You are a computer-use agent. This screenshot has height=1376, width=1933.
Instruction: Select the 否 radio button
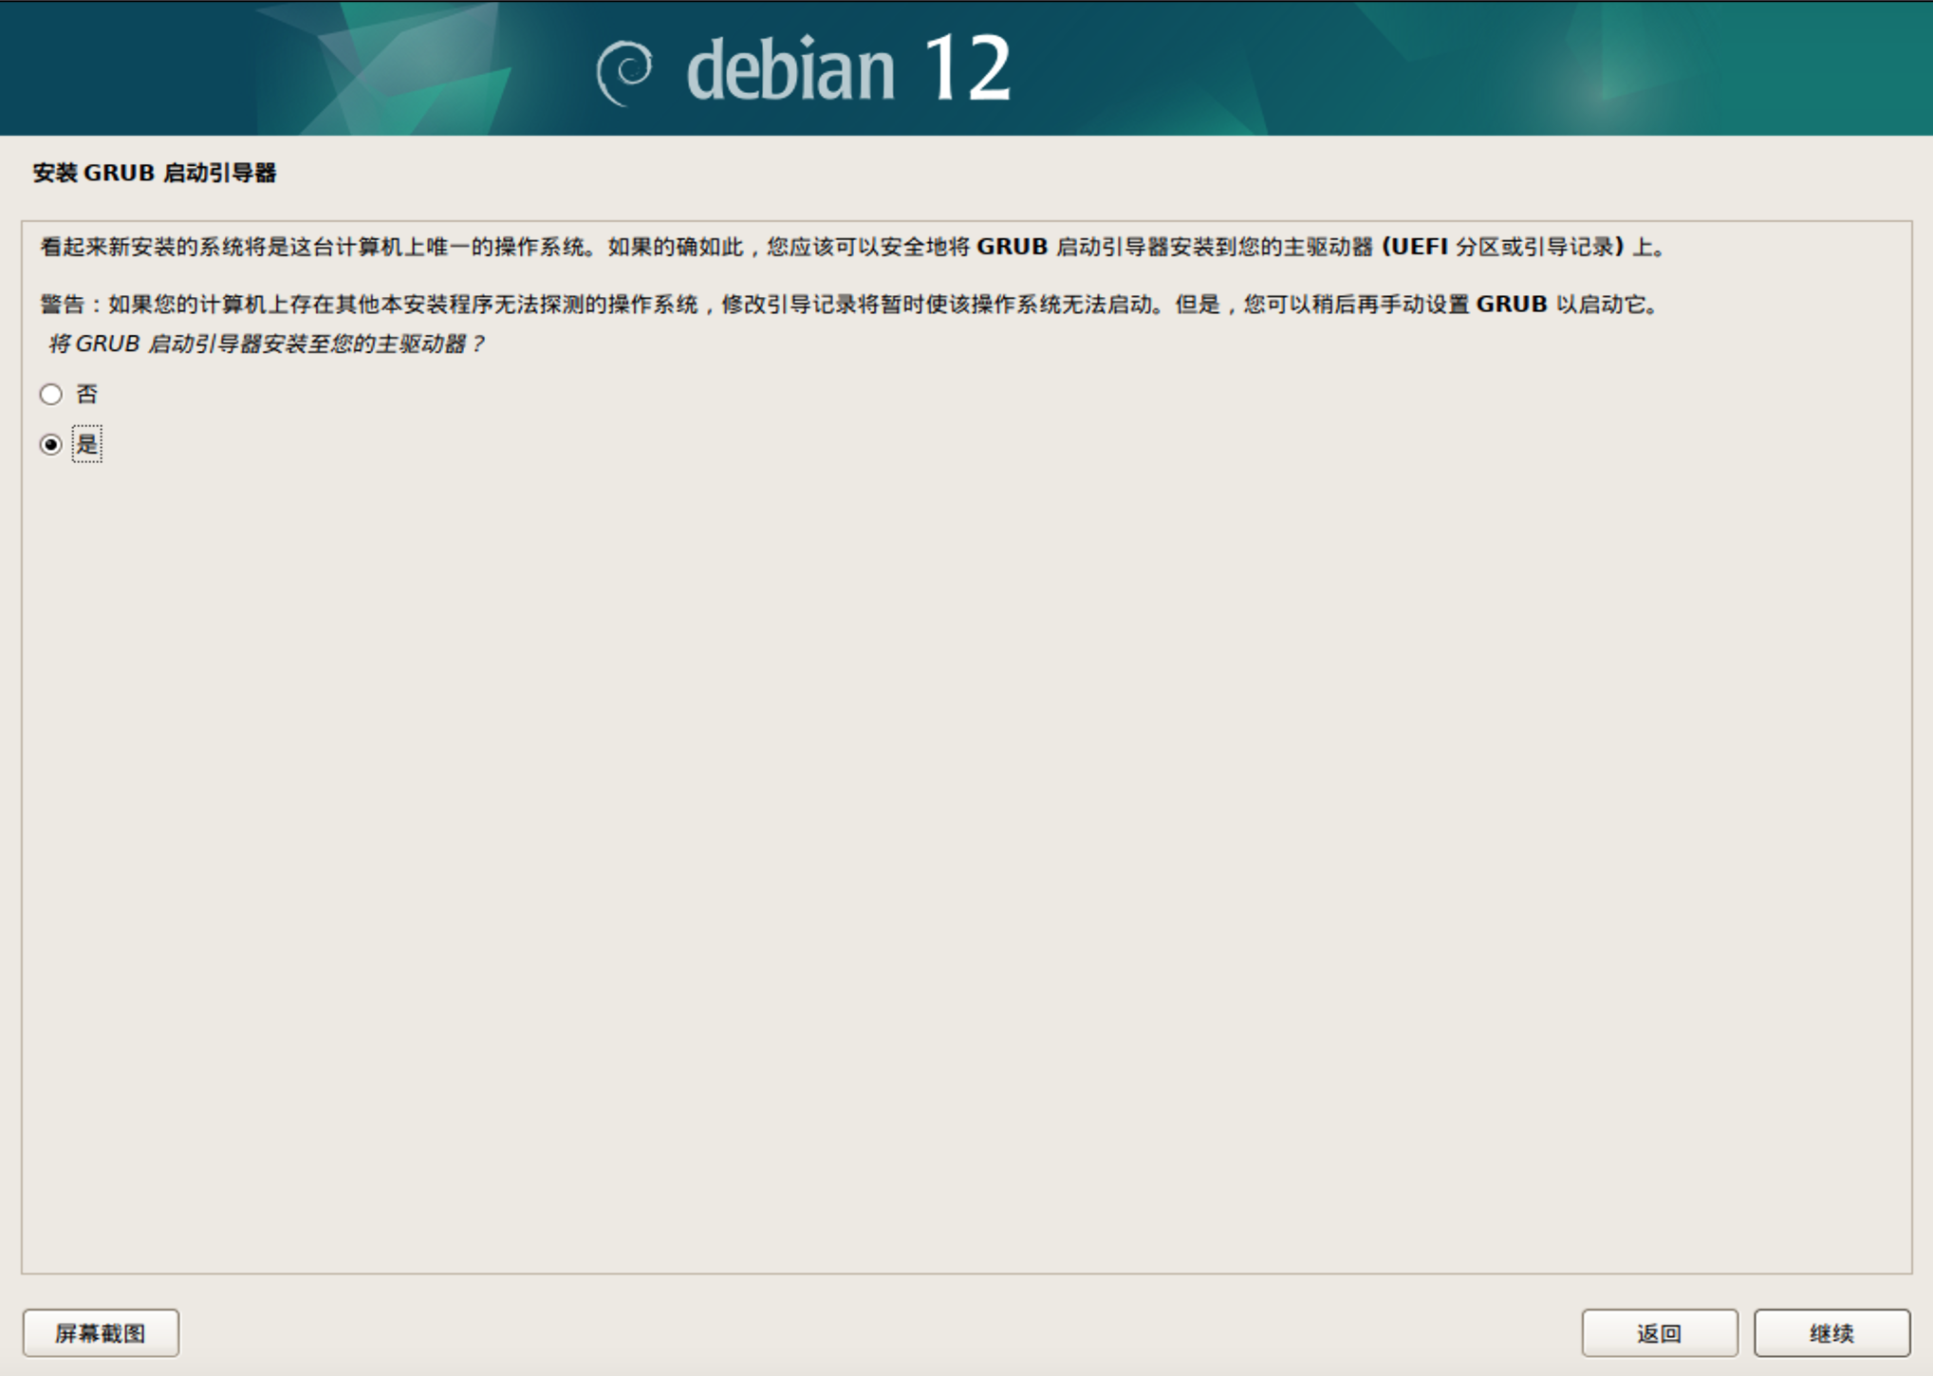(x=51, y=394)
